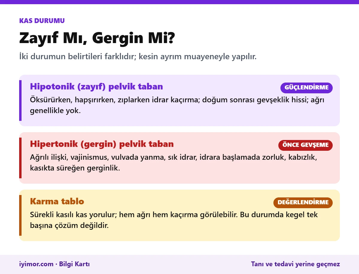Click the ÖNCE GEVŞEME badge
The height and width of the screenshot is (274, 359).
point(305,145)
